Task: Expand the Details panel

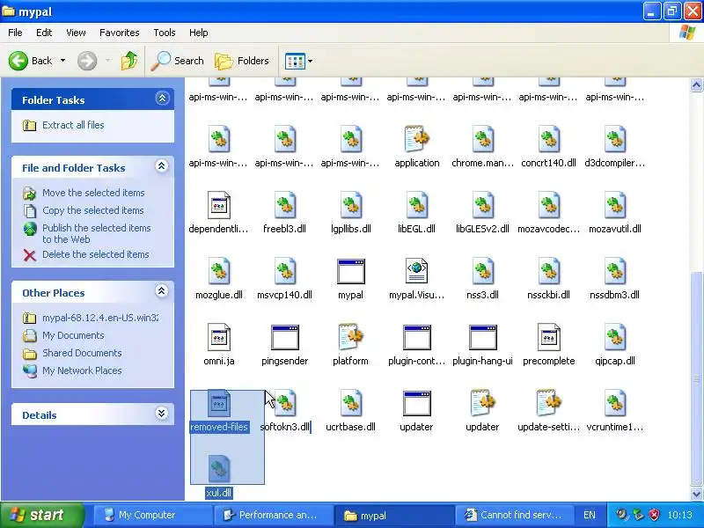Action: 162,413
